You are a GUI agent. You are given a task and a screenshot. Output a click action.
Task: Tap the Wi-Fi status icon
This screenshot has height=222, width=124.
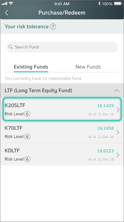[x=11, y=3]
